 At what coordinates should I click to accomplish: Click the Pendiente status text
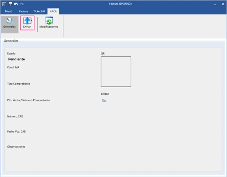coord(16,59)
